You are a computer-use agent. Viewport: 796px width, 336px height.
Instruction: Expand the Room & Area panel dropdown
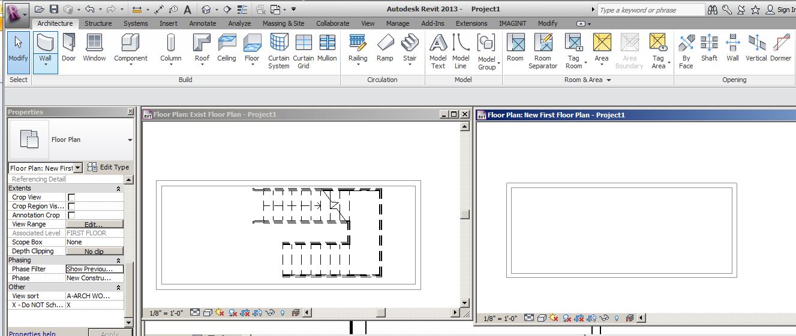click(609, 80)
